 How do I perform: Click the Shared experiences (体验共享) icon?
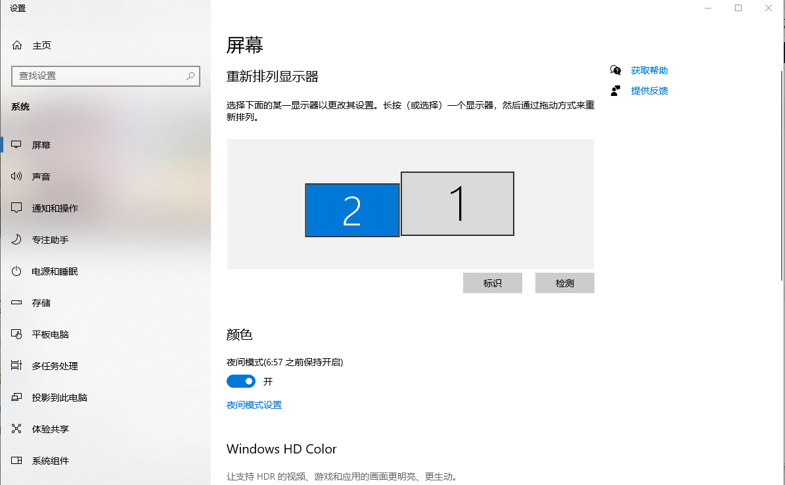16,428
